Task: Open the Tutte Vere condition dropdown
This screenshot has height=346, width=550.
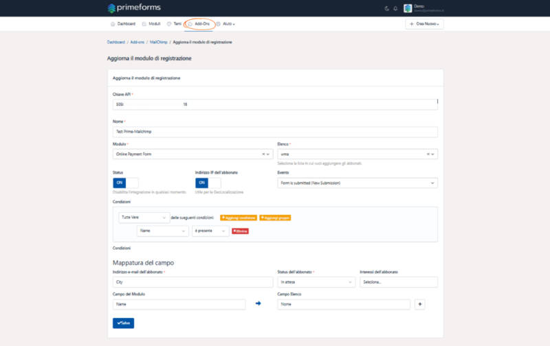Action: point(144,218)
